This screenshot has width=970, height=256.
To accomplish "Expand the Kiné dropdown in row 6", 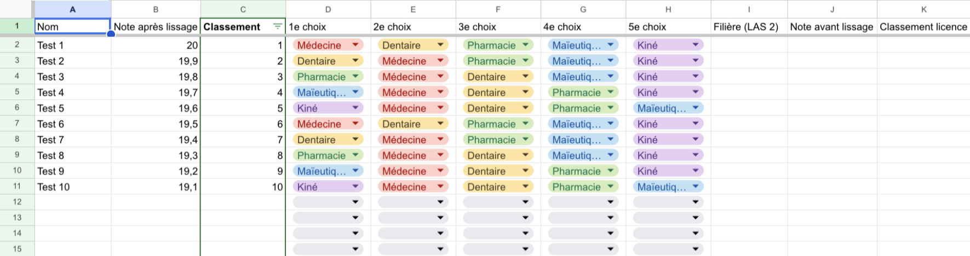I will (x=355, y=108).
